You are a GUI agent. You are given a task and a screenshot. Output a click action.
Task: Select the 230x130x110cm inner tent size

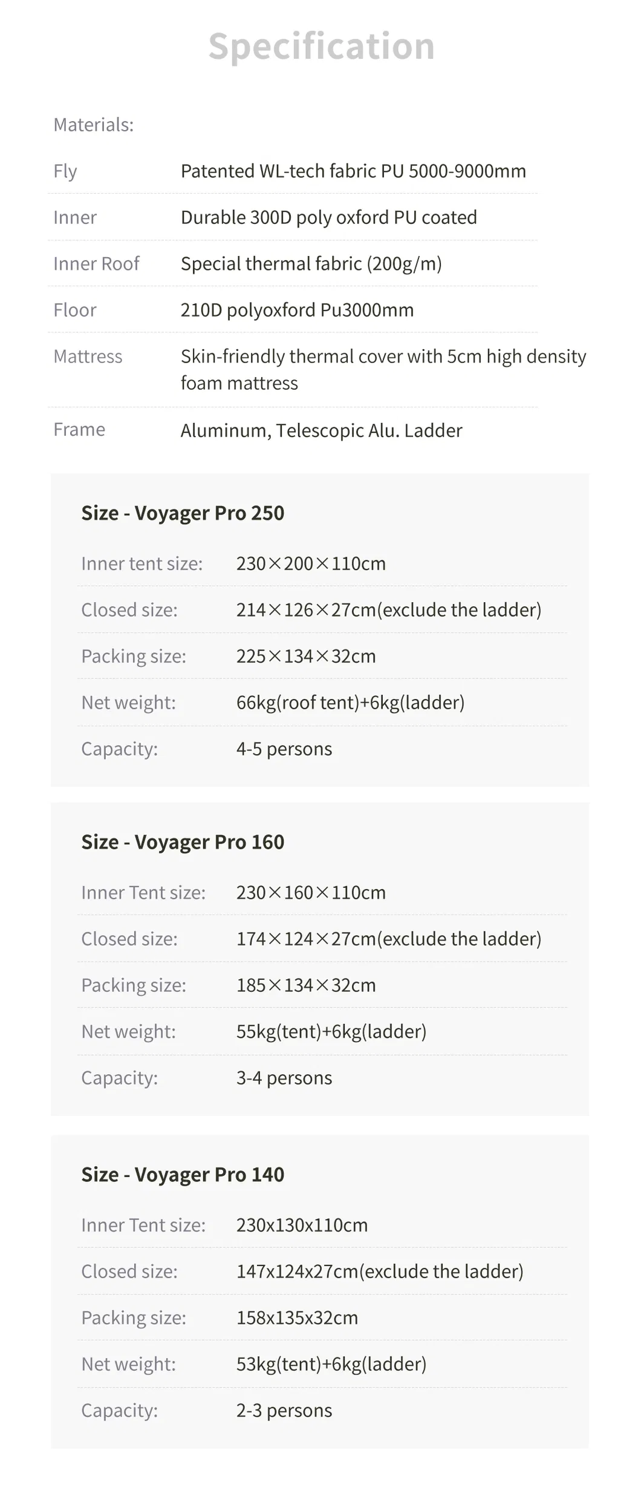coord(302,1225)
